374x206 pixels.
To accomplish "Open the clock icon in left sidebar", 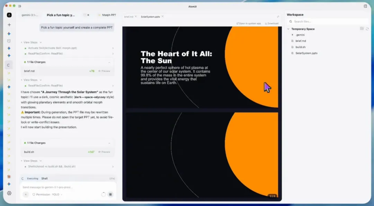I will [x=9, y=41].
